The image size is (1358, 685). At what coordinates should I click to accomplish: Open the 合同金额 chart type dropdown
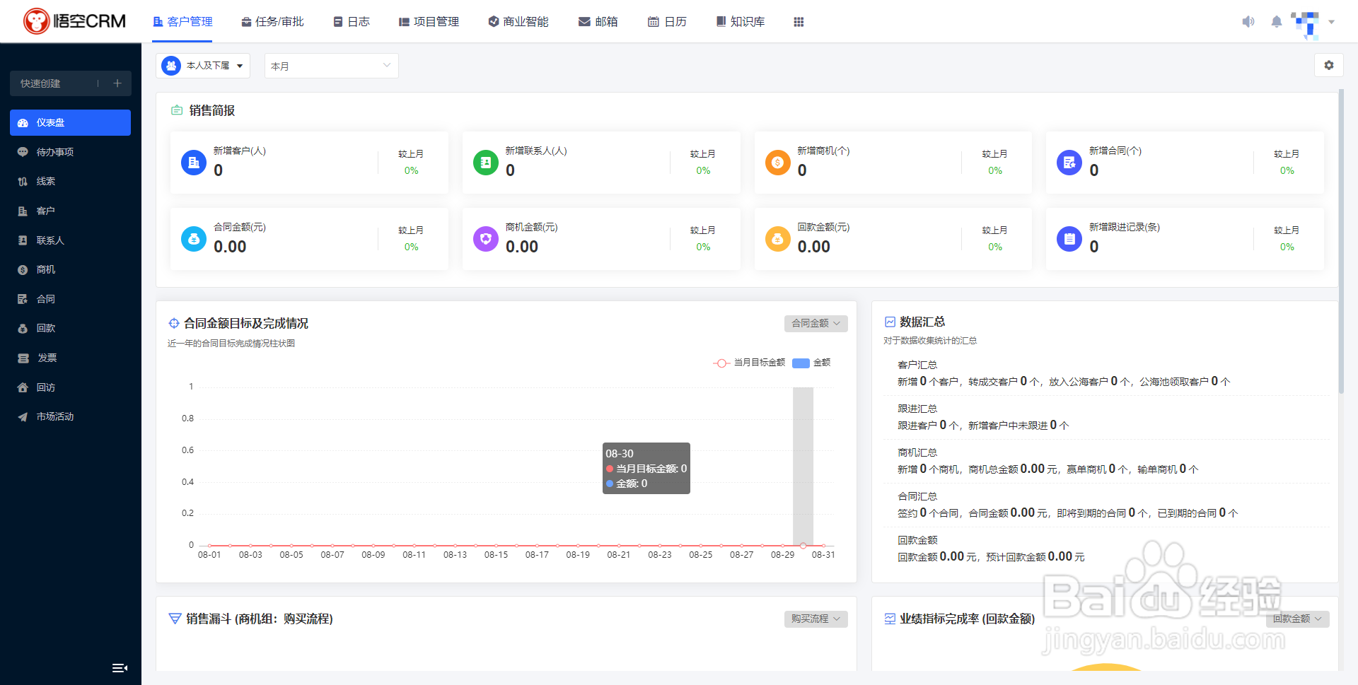click(816, 323)
